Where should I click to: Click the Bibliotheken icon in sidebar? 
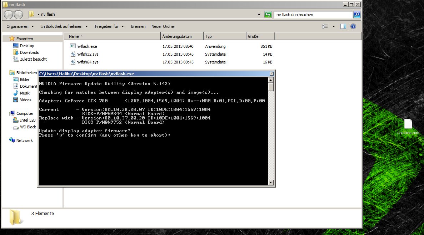point(12,73)
